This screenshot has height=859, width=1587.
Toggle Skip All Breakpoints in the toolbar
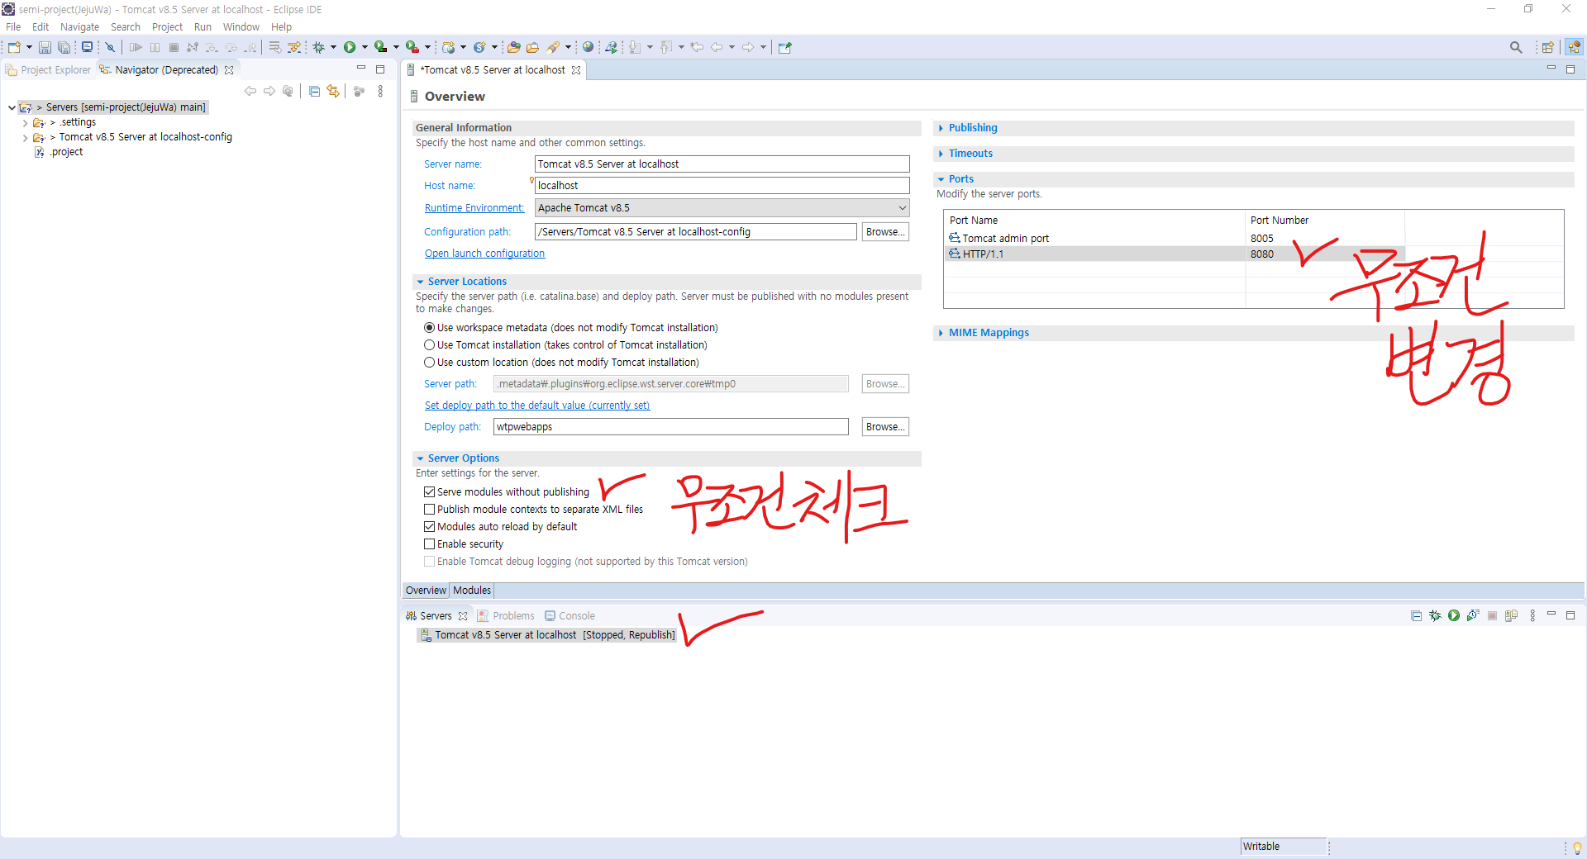click(x=110, y=47)
